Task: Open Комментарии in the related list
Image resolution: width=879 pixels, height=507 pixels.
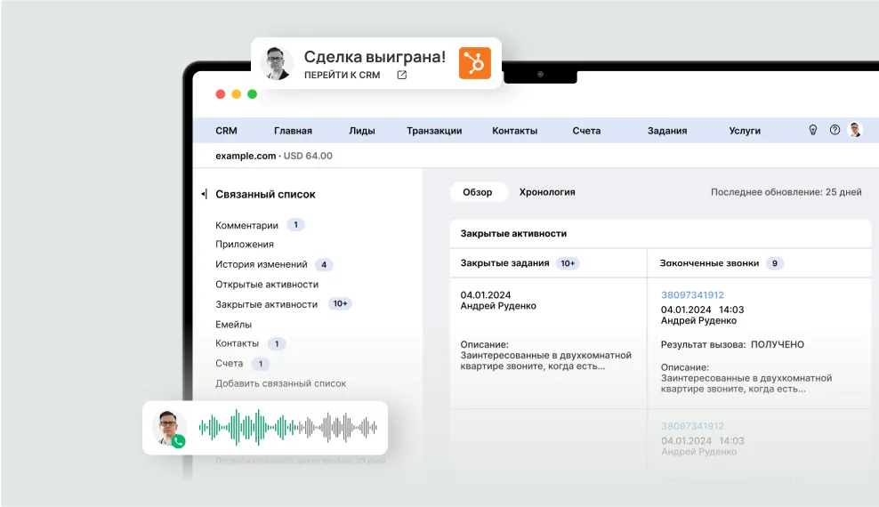Action: click(246, 226)
